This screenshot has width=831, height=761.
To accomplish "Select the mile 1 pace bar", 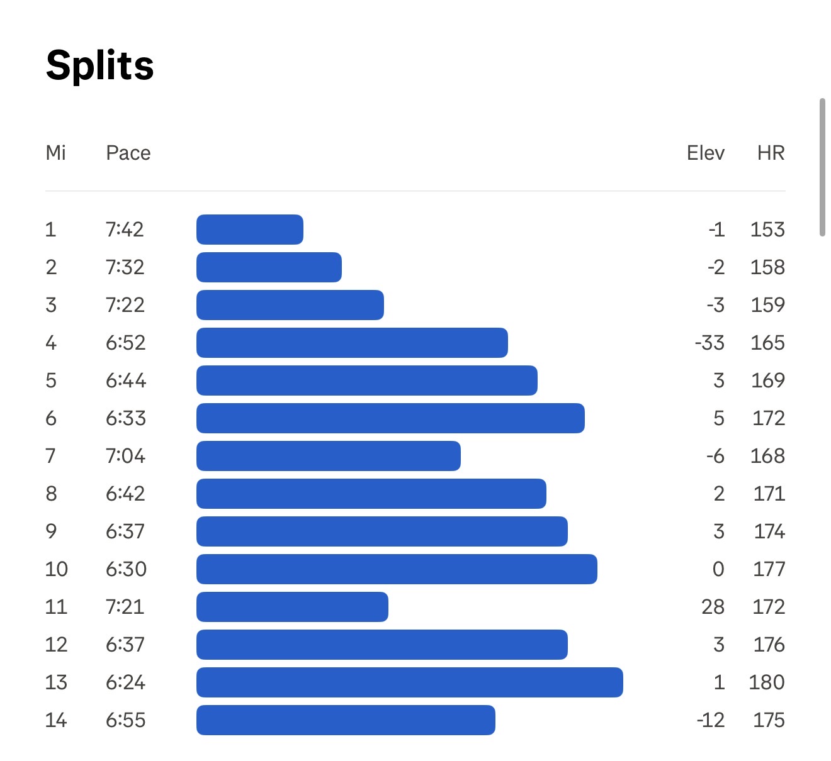I will click(250, 230).
